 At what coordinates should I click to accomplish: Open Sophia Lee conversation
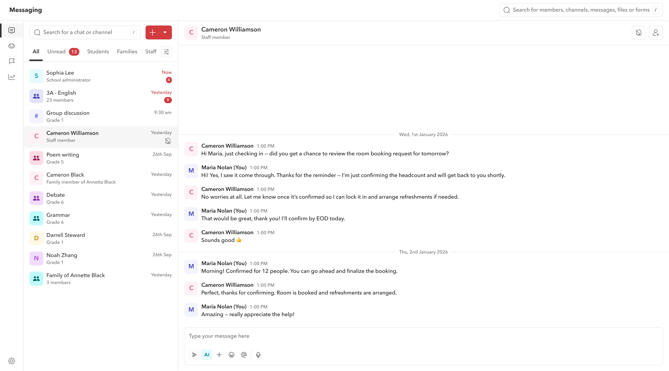(x=101, y=76)
